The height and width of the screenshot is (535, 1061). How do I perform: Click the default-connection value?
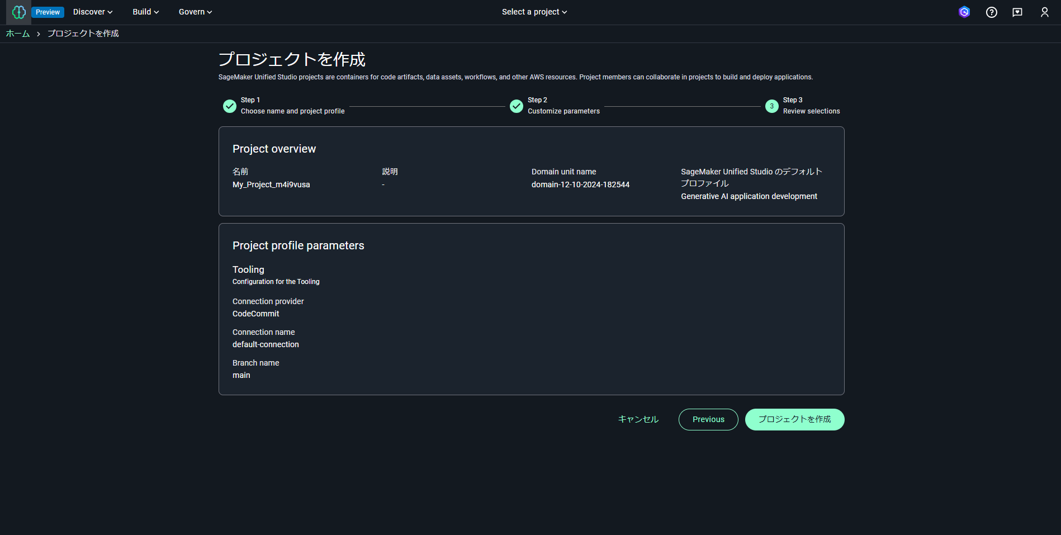click(266, 344)
